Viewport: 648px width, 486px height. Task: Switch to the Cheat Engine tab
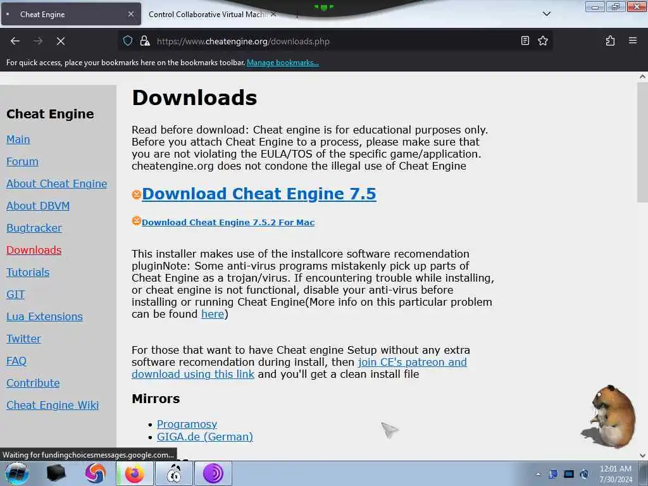pos(71,14)
